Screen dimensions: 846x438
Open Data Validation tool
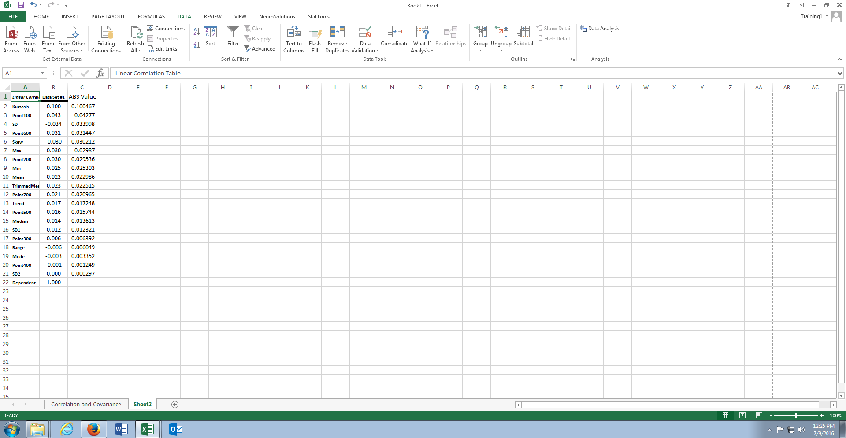point(365,39)
